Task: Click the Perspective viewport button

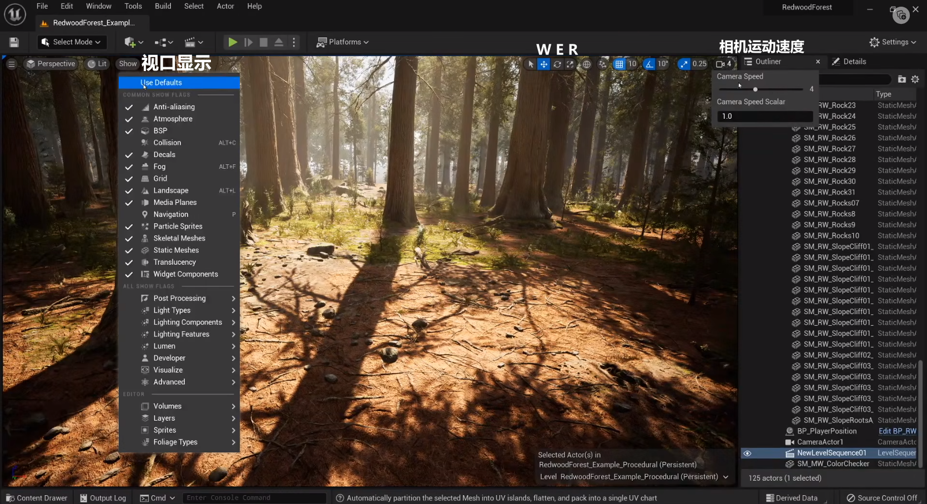Action: 51,64
